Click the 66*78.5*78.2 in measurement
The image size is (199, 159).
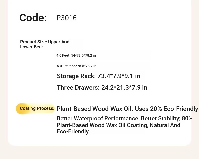84,66
